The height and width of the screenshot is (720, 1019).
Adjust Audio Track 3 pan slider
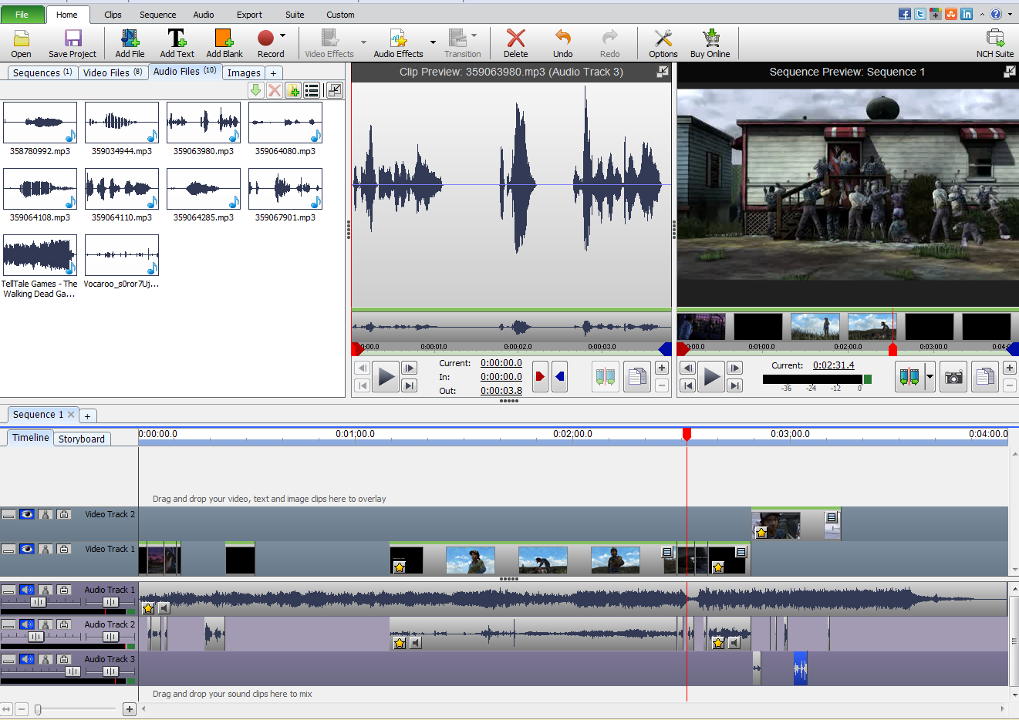[110, 671]
